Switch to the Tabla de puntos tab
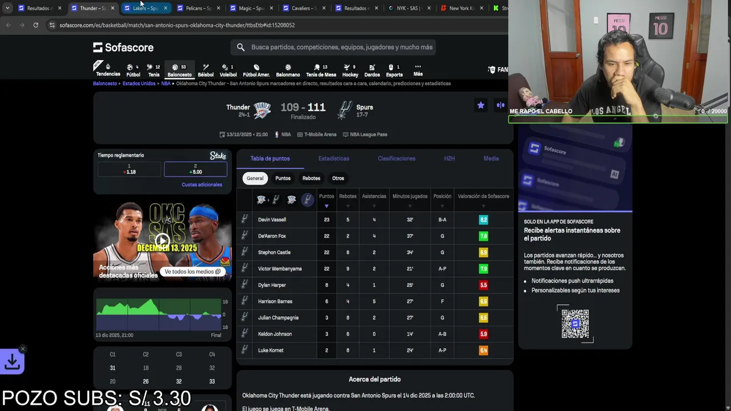731x411 pixels. 270,159
